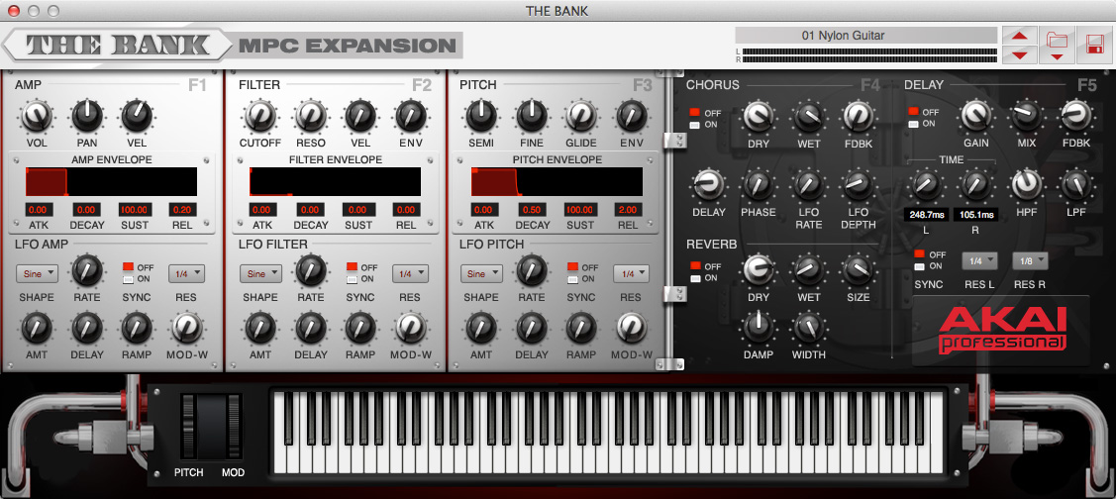Open DELAY RES R 1/8 dropdown
The height and width of the screenshot is (499, 1116).
point(1030,260)
